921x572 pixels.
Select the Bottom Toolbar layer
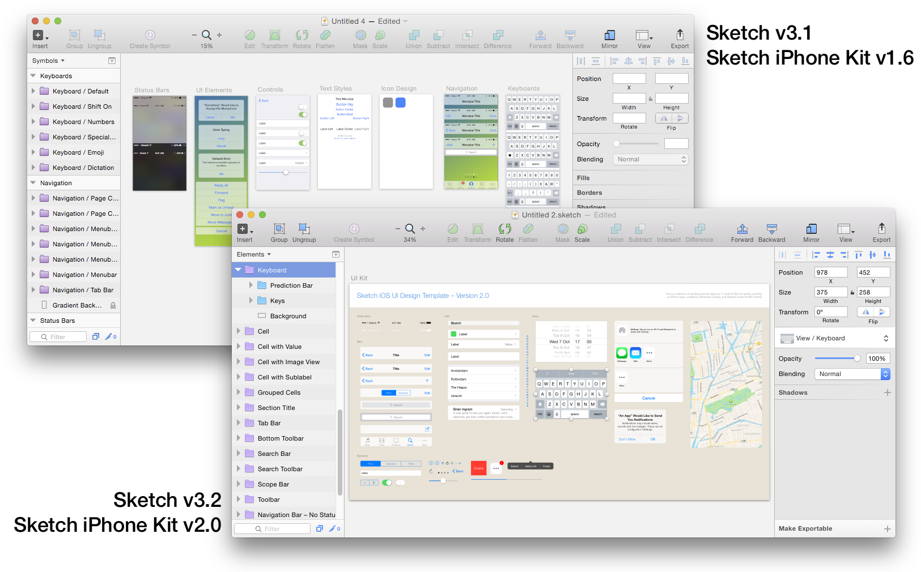[x=284, y=438]
